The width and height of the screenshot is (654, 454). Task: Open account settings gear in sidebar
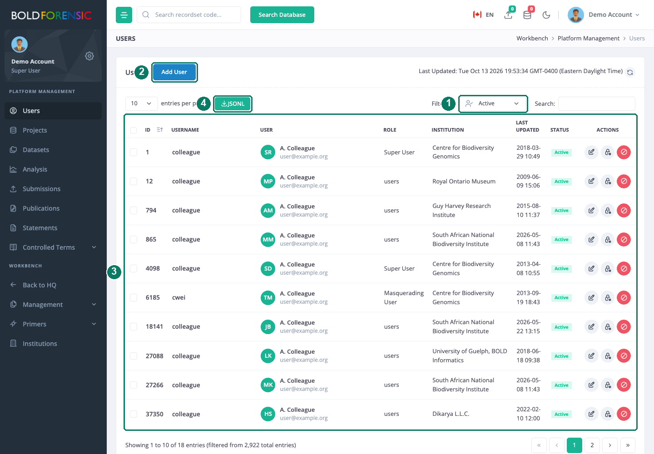(x=89, y=56)
